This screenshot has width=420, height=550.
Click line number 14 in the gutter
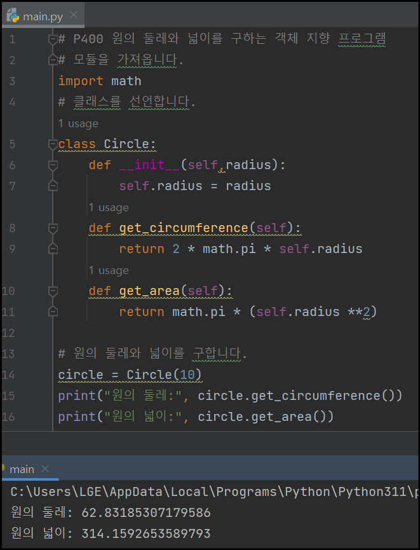8,375
